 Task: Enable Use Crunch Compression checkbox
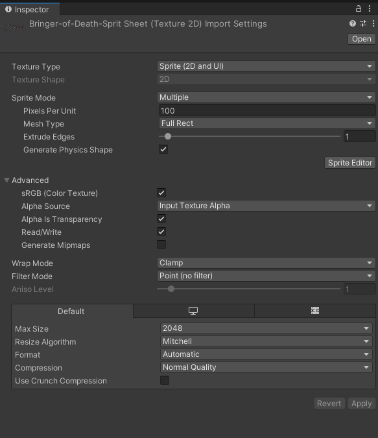click(165, 380)
